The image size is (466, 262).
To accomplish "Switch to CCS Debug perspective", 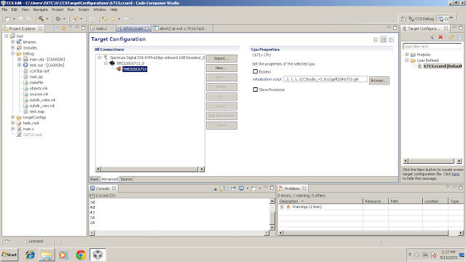I will (x=422, y=19).
